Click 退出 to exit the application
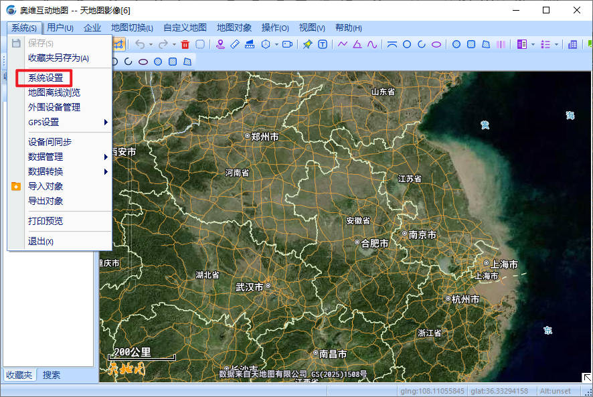This screenshot has width=593, height=397. [40, 241]
